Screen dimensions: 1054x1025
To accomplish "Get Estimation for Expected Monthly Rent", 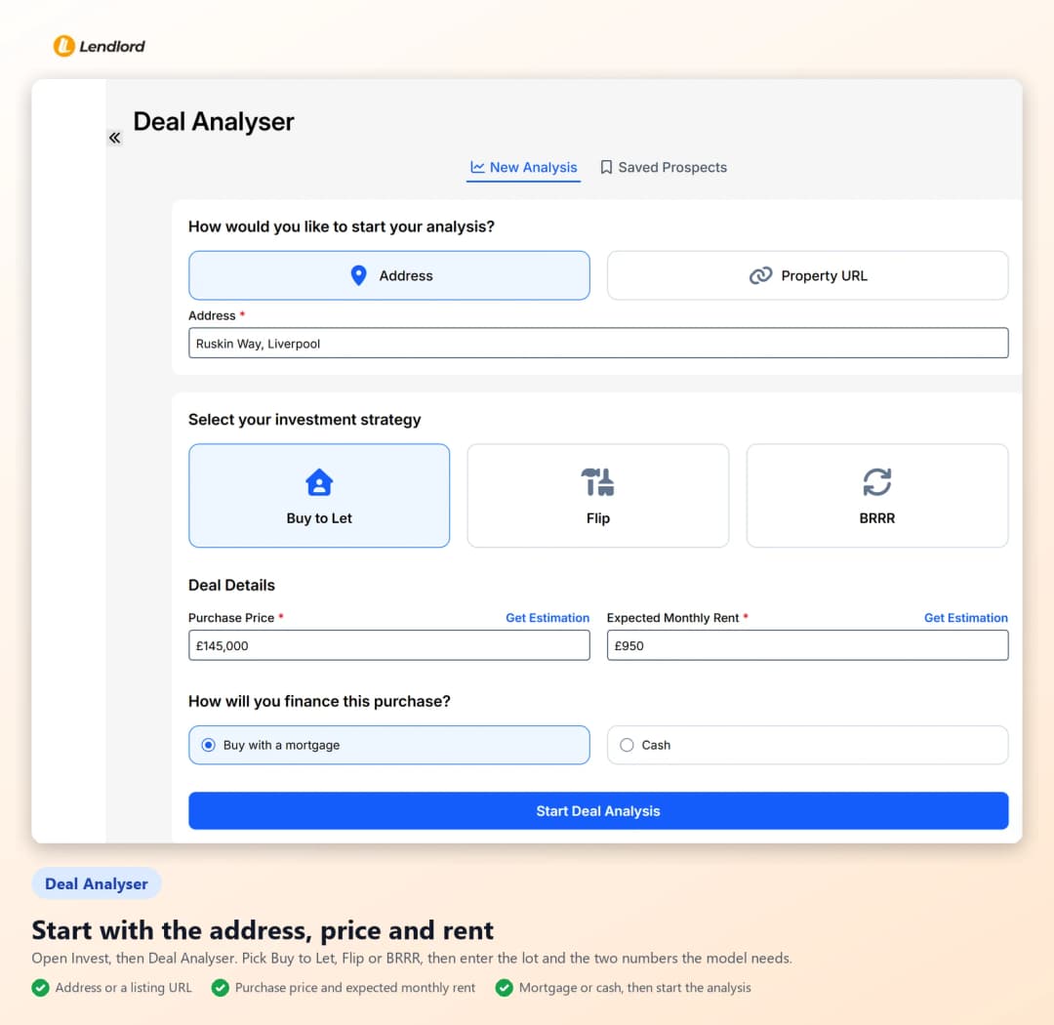I will point(966,617).
